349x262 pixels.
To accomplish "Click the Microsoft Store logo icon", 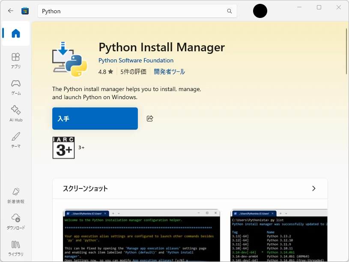I will pos(25,11).
